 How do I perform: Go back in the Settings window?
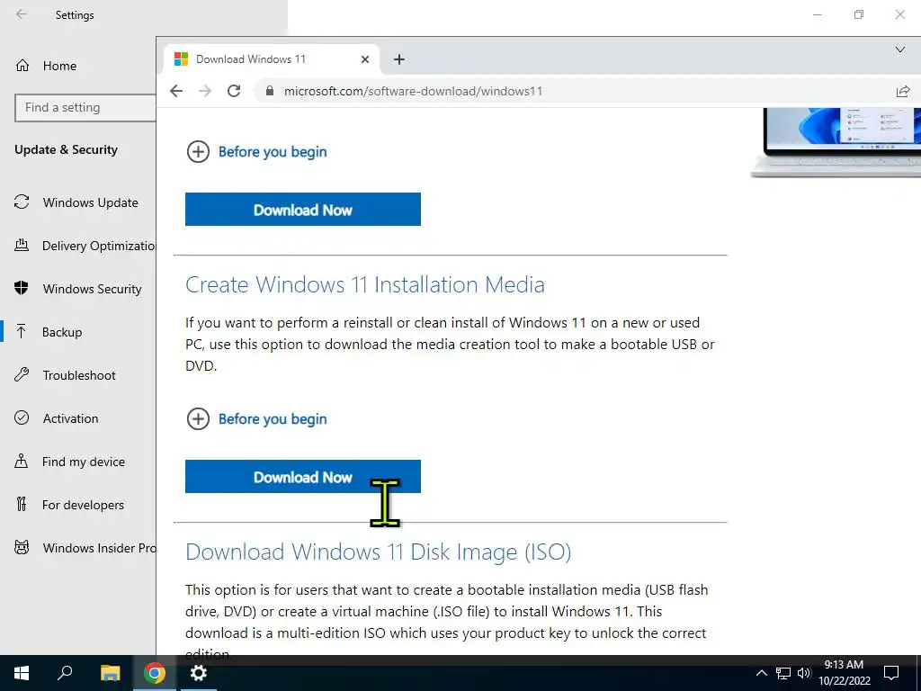22,14
